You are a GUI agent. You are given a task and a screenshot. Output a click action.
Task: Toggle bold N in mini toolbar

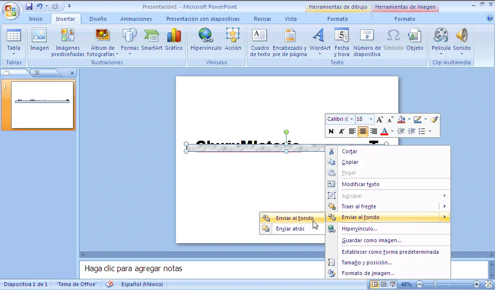(x=331, y=131)
